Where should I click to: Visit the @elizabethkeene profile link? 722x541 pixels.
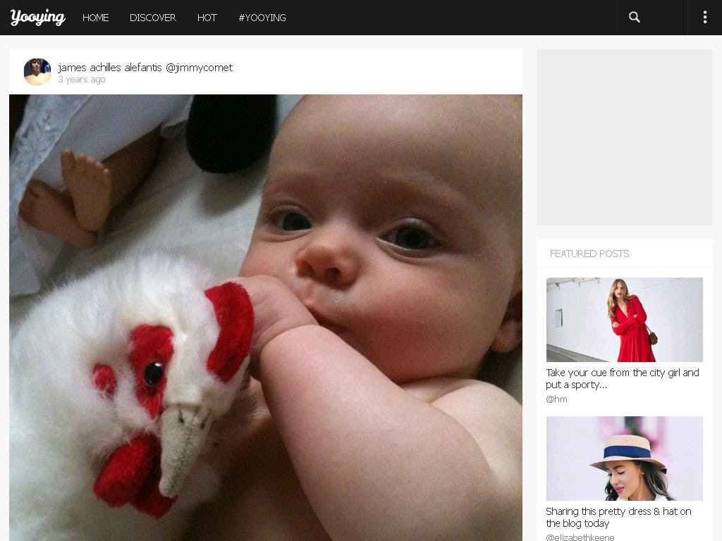tap(580, 537)
